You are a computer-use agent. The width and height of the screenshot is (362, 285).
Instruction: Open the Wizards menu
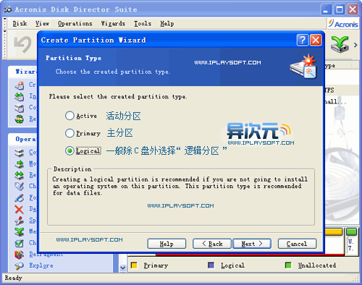(x=113, y=24)
